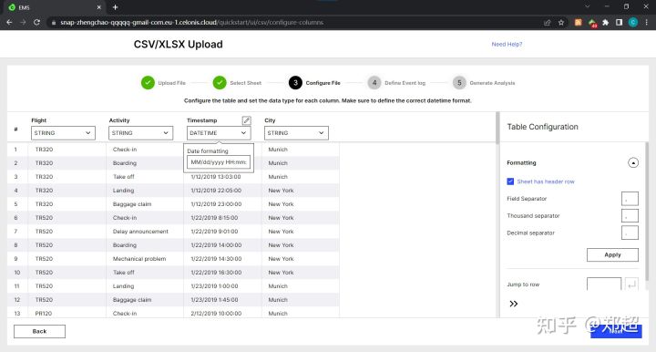Click 'Baggage claim' in row 5
The image size is (656, 352).
tap(132, 204)
